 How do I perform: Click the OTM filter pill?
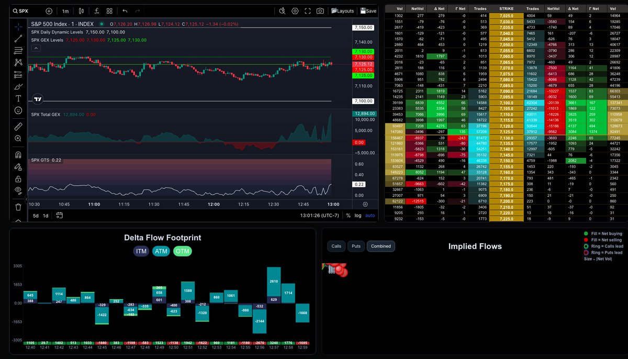(183, 252)
